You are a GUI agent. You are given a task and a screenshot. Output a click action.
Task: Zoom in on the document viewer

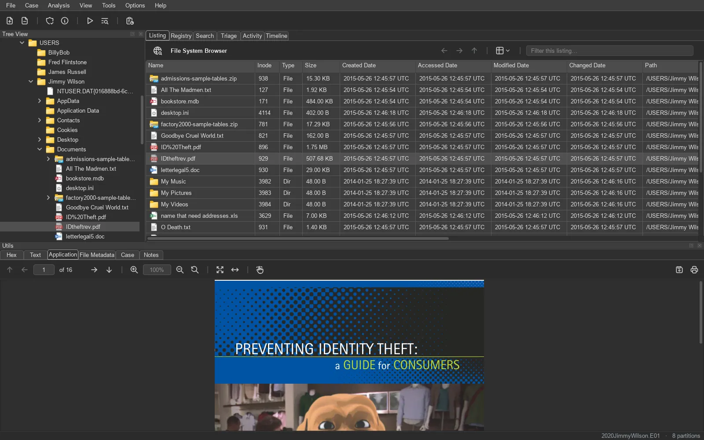click(134, 270)
